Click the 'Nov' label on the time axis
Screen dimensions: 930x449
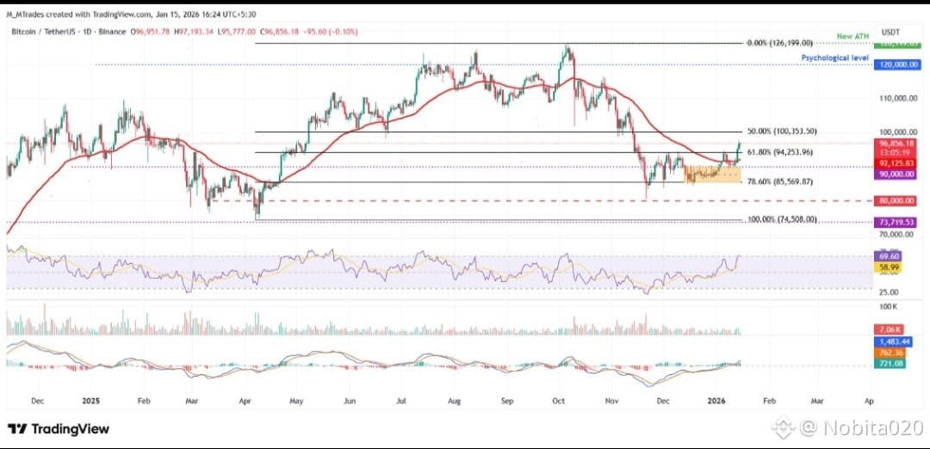(x=611, y=401)
